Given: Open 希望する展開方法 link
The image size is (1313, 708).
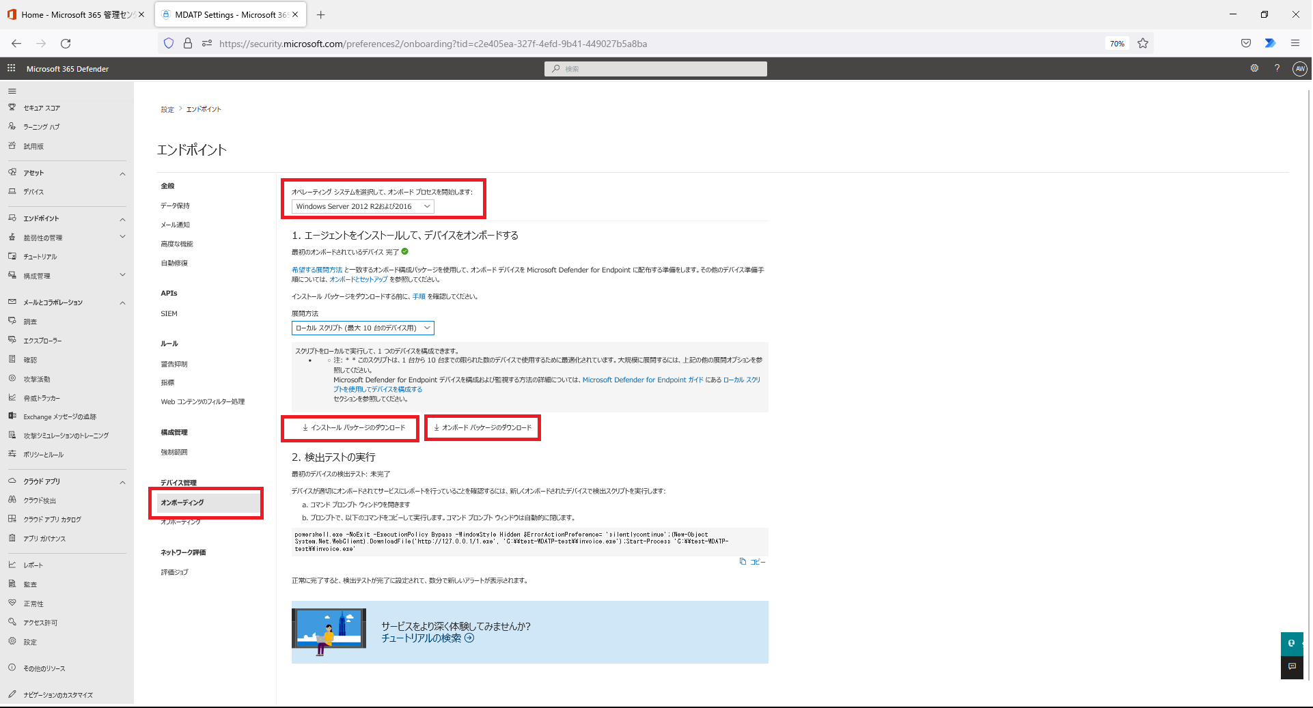Looking at the screenshot, I should pyautogui.click(x=317, y=270).
